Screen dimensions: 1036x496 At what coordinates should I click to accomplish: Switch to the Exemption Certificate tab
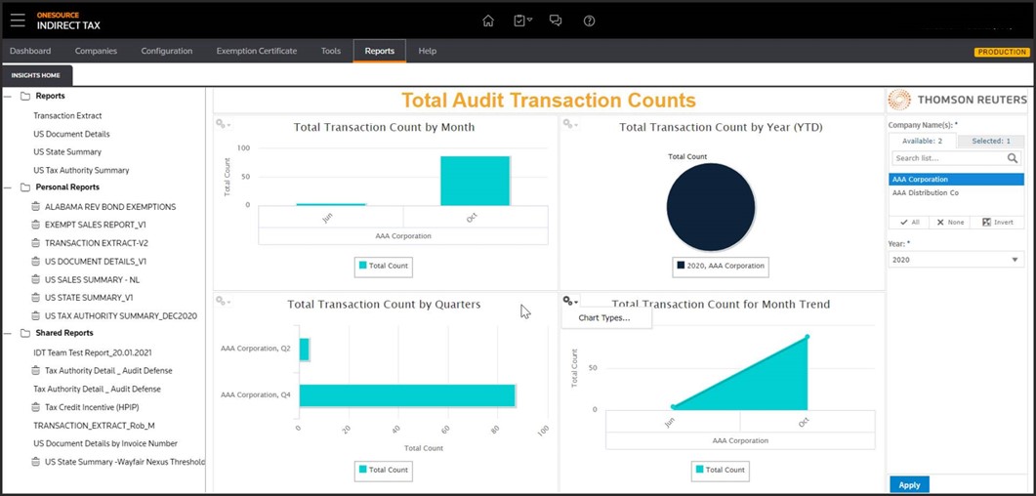[x=256, y=51]
